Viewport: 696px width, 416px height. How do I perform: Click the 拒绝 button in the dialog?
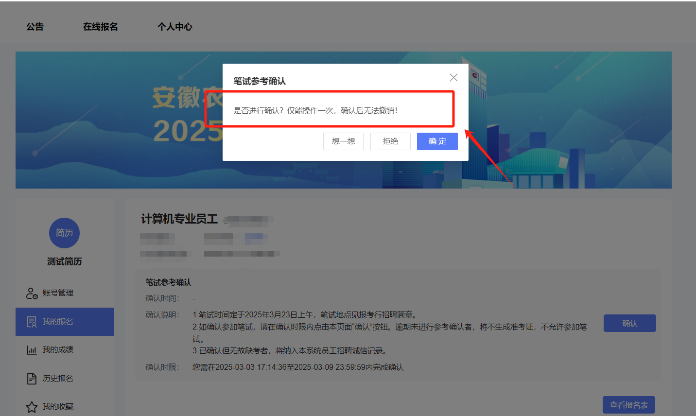(390, 141)
